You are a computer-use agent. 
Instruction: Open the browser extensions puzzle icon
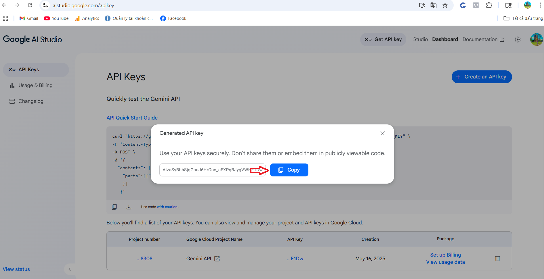[489, 5]
